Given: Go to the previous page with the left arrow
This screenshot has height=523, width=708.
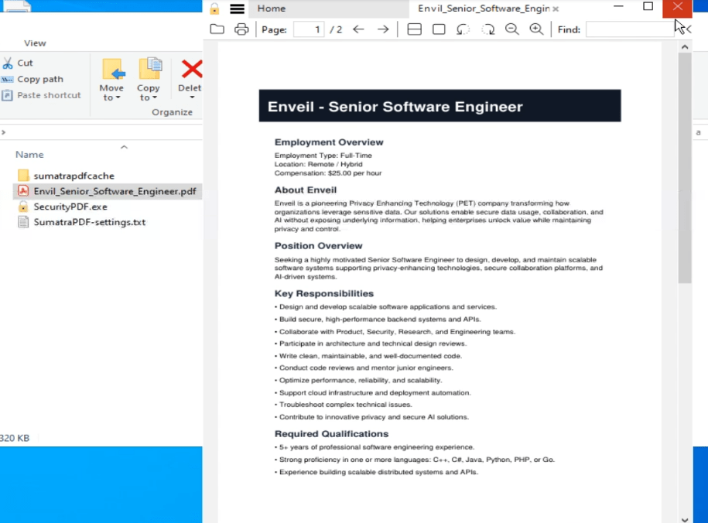Looking at the screenshot, I should [x=358, y=29].
